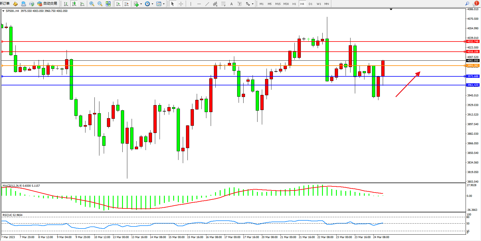481x241 pixels.
Task: Toggle the AutoTrading button (自动交易)
Action: pos(47,4)
